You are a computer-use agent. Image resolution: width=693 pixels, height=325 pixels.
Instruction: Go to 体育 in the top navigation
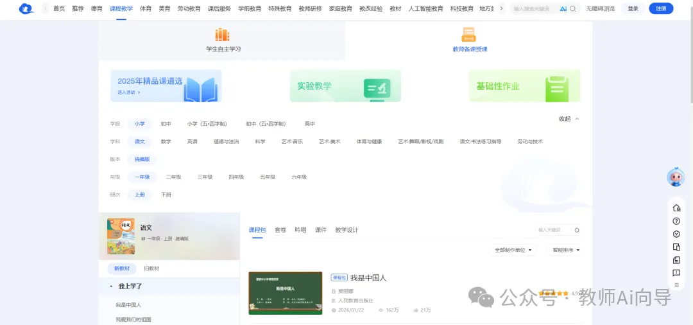[x=146, y=8]
